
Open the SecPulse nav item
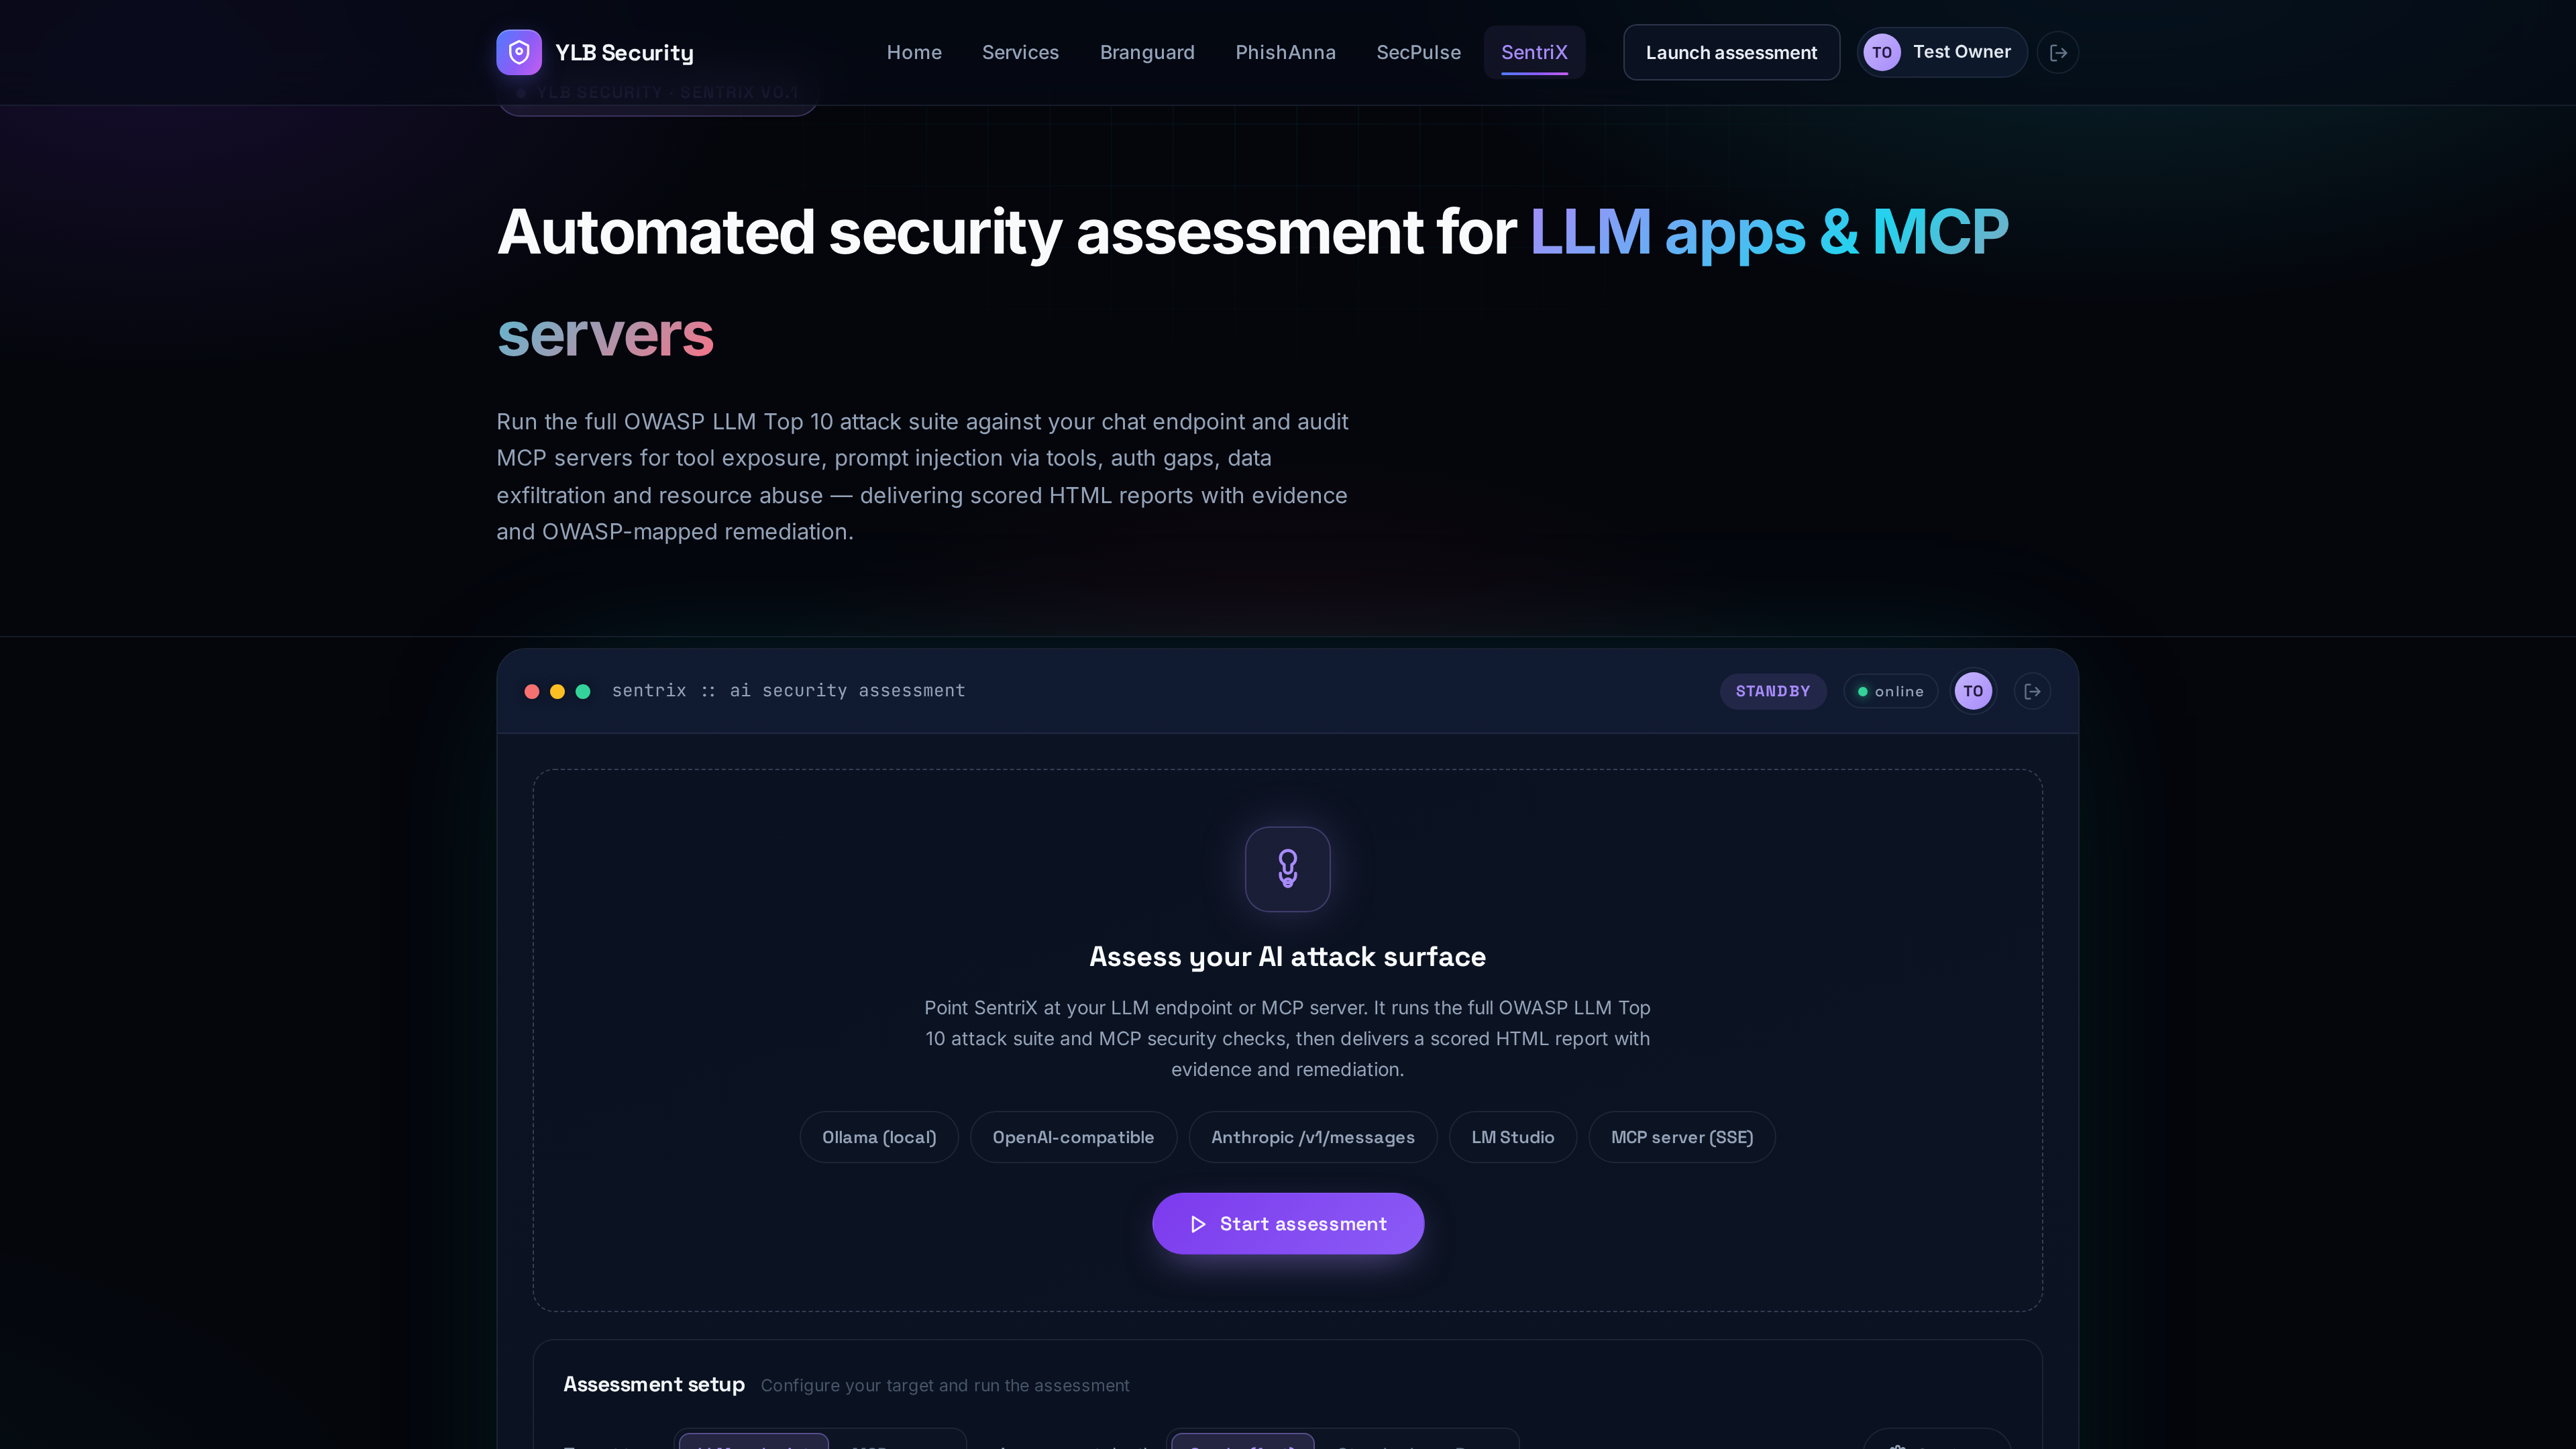pos(1418,52)
